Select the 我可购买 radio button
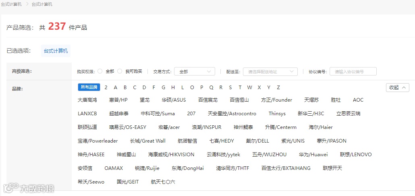415x196 pixels. click(120, 71)
